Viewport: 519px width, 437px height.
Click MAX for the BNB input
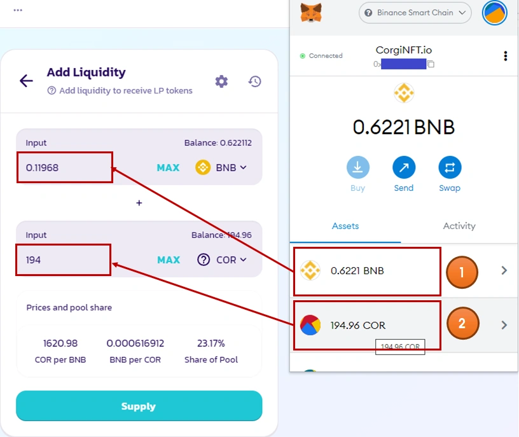(x=168, y=168)
